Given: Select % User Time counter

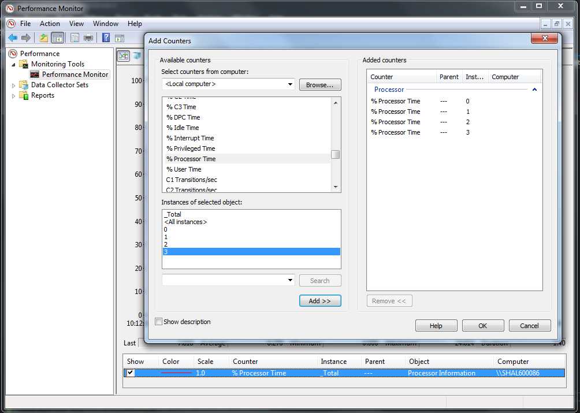Looking at the screenshot, I should (184, 169).
